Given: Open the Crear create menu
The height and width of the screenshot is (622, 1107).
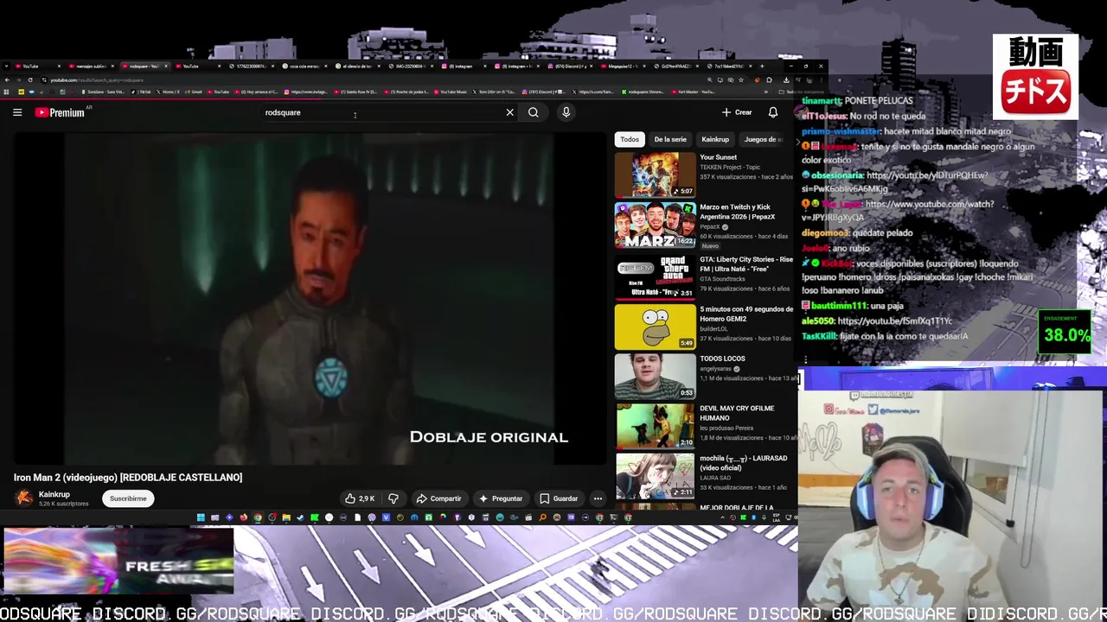Looking at the screenshot, I should click(x=737, y=112).
